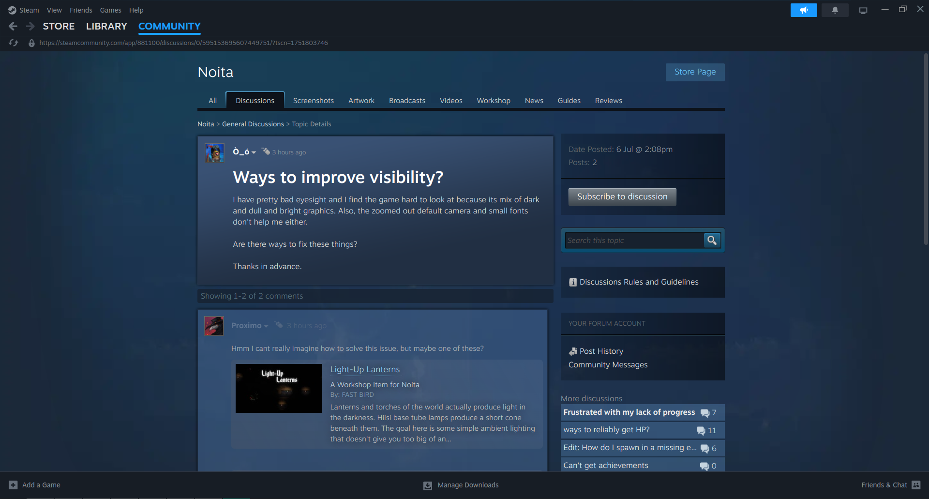Screen dimensions: 929x499
Task: Focus the Search this topic field
Action: pos(634,241)
